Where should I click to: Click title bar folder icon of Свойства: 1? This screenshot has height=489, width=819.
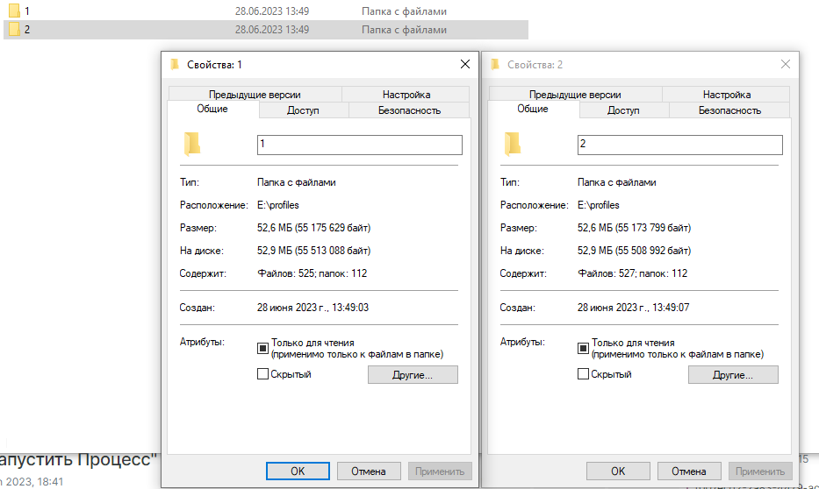[175, 65]
